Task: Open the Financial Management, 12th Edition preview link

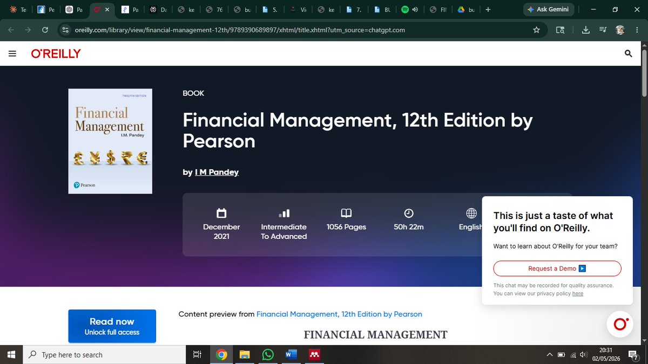Action: [339, 314]
